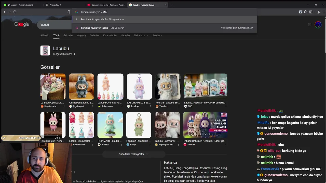The image size is (326, 183).
Task: Open the browser hamburger menu
Action: coord(324,12)
